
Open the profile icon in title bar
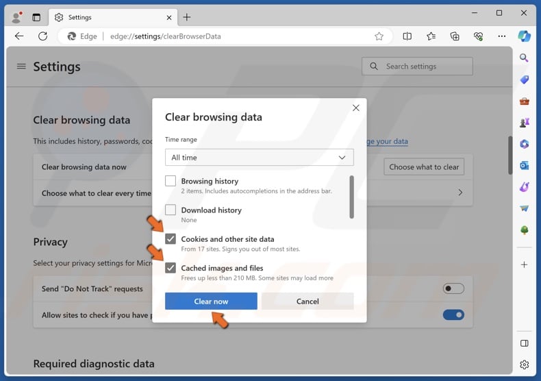pyautogui.click(x=16, y=17)
